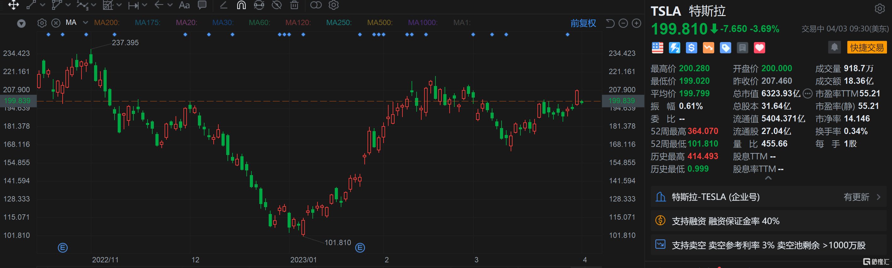Image resolution: width=892 pixels, height=268 pixels.
Task: Expand the wave pattern tool options
Action: tap(93, 5)
